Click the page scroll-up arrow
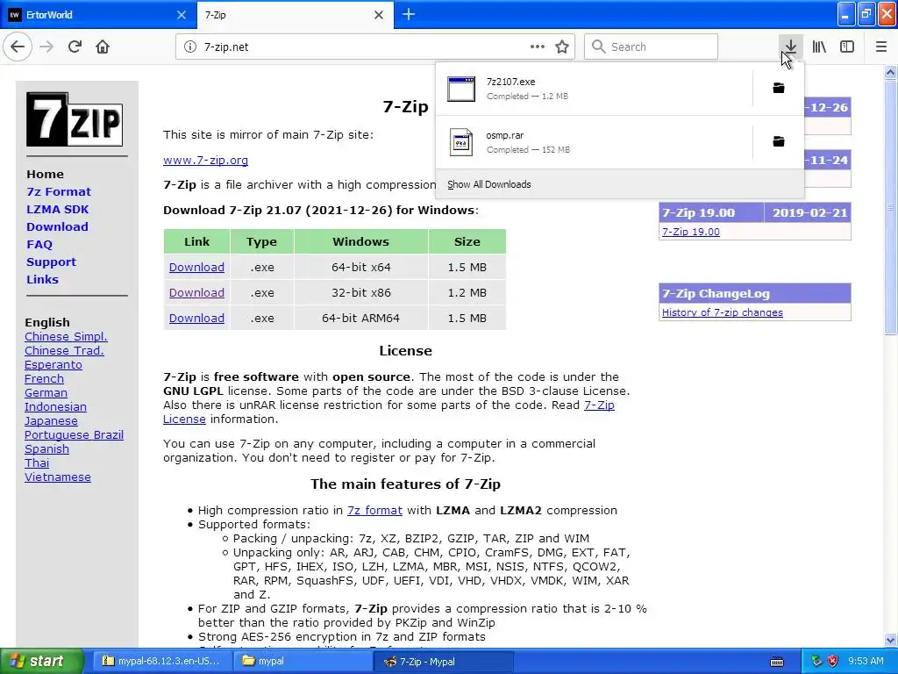The width and height of the screenshot is (898, 674). 890,72
